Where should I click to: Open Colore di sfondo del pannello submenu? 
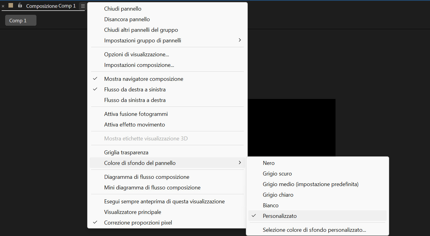click(140, 163)
